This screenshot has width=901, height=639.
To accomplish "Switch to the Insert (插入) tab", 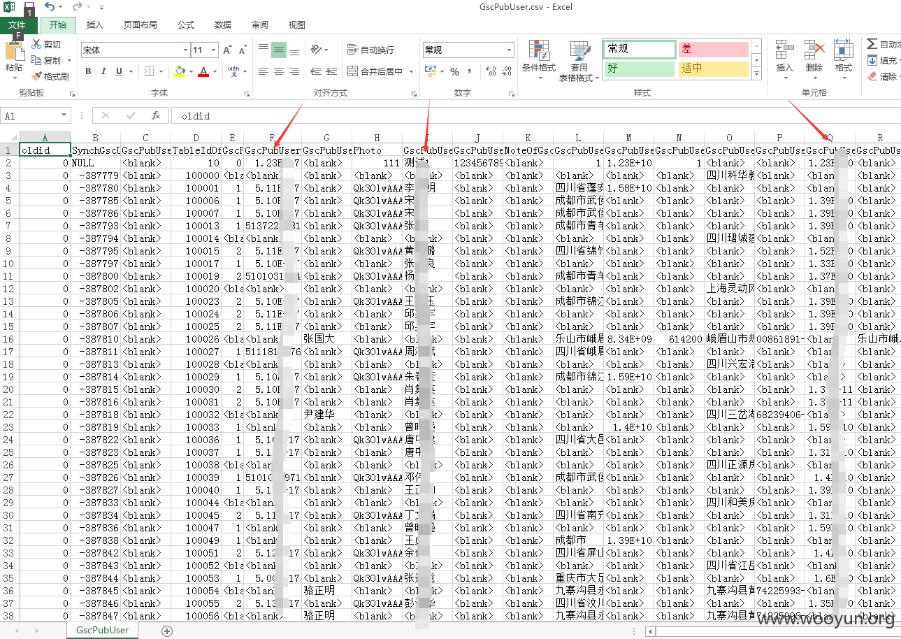I will [94, 25].
